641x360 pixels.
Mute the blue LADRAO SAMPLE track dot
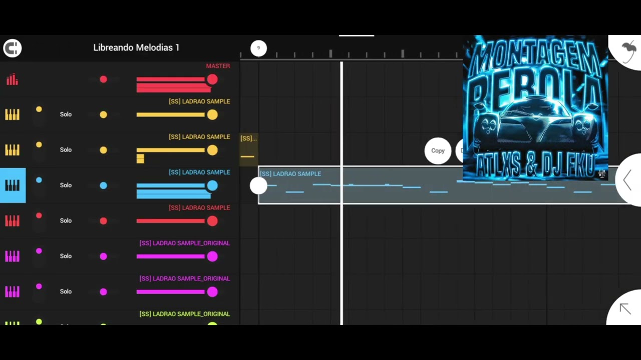pos(39,180)
